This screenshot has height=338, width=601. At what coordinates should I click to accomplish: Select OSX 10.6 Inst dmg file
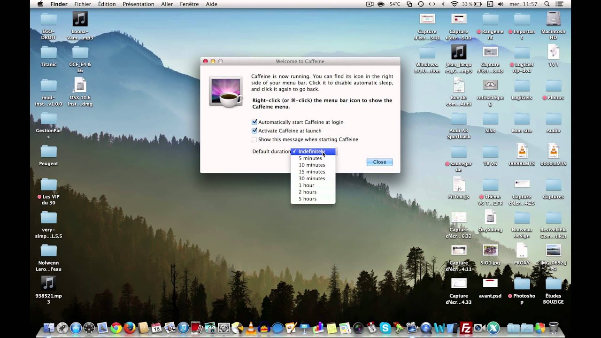(80, 92)
